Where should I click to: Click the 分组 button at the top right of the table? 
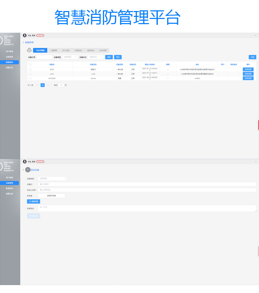tap(252, 57)
